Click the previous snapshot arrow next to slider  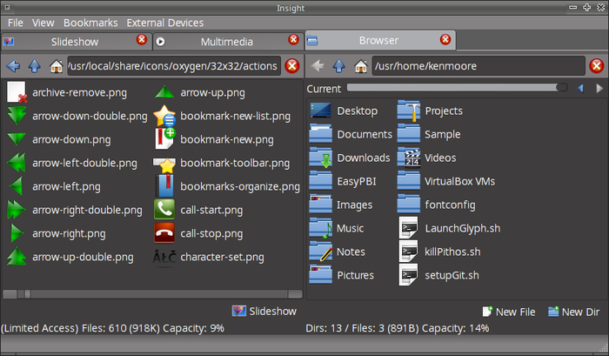[x=580, y=88]
